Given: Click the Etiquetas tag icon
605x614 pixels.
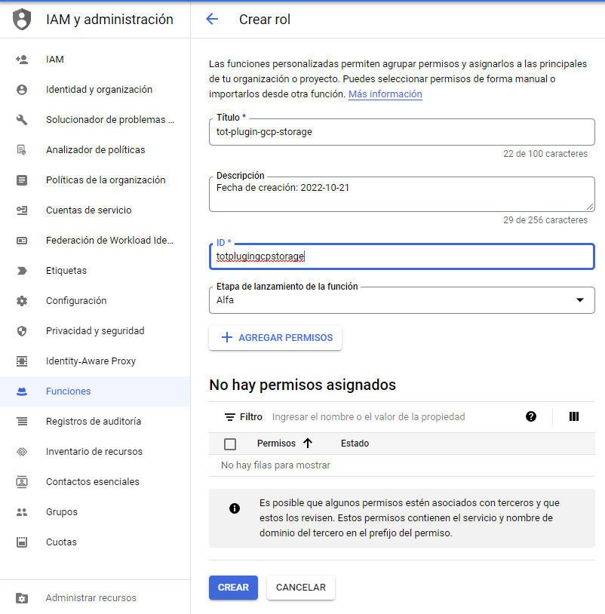Looking at the screenshot, I should point(22,270).
